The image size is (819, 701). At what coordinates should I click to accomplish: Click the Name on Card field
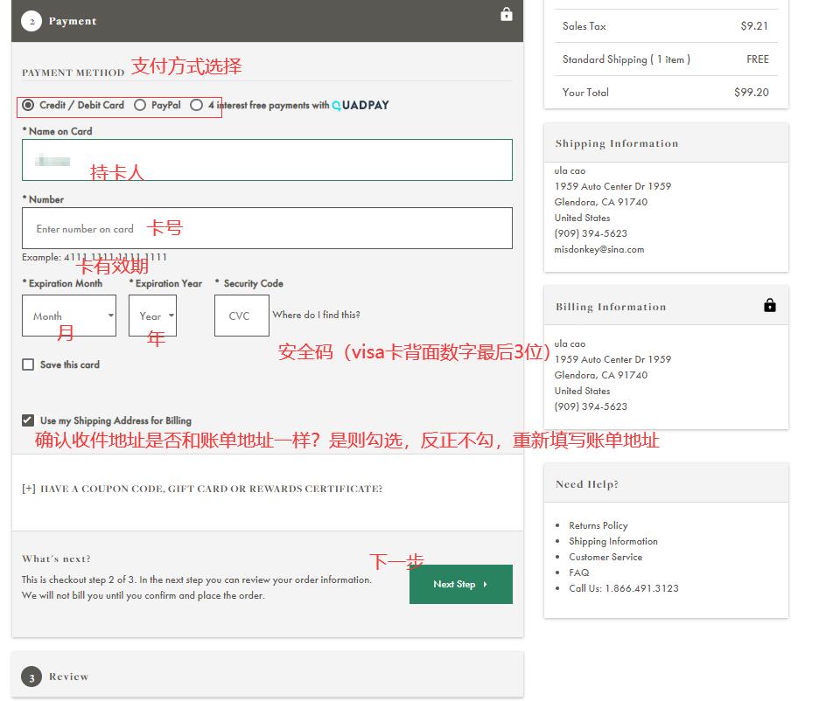267,160
